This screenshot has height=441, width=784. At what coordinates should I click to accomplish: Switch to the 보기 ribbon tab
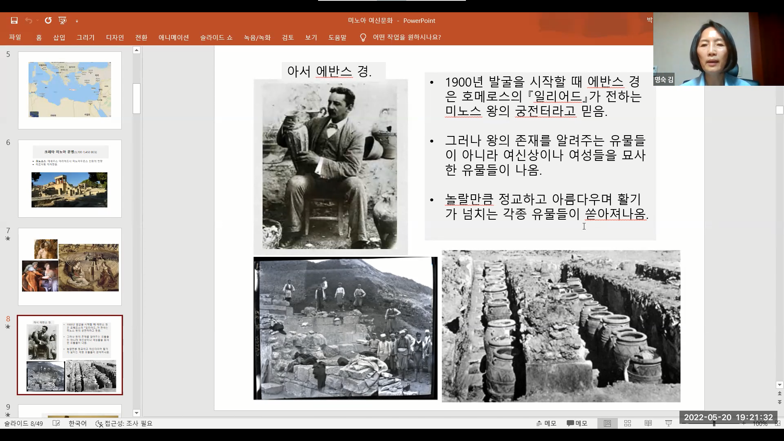(x=311, y=37)
